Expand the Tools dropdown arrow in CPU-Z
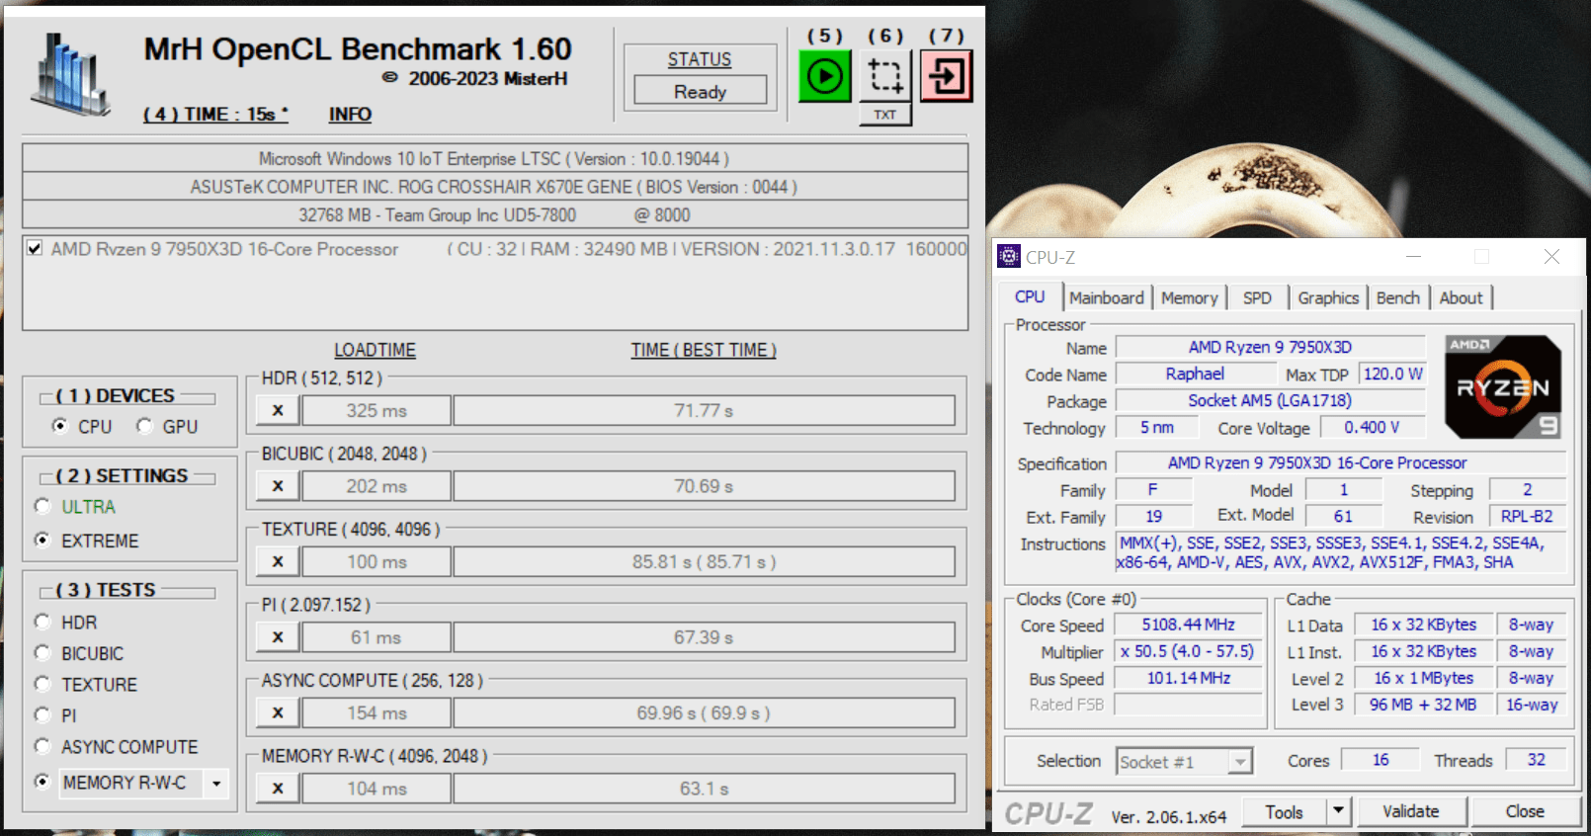1591x836 pixels. pos(1338,812)
